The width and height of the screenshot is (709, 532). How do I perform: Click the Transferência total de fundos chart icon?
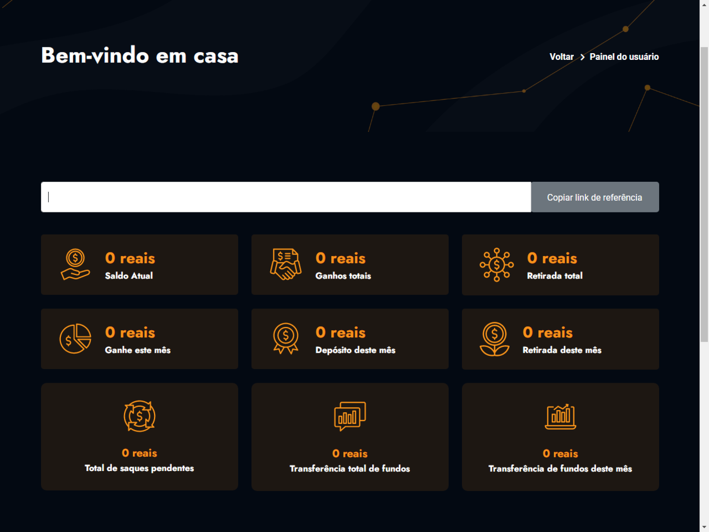point(350,416)
